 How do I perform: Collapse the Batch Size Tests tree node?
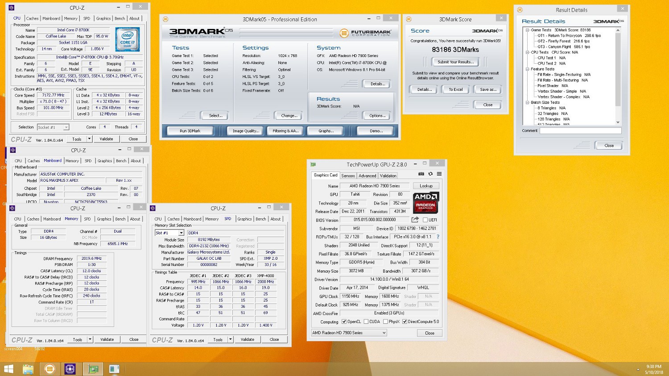[527, 102]
